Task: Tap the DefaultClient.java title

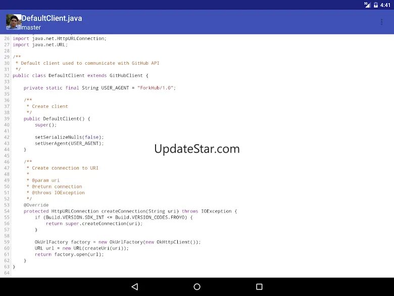Action: coord(52,18)
